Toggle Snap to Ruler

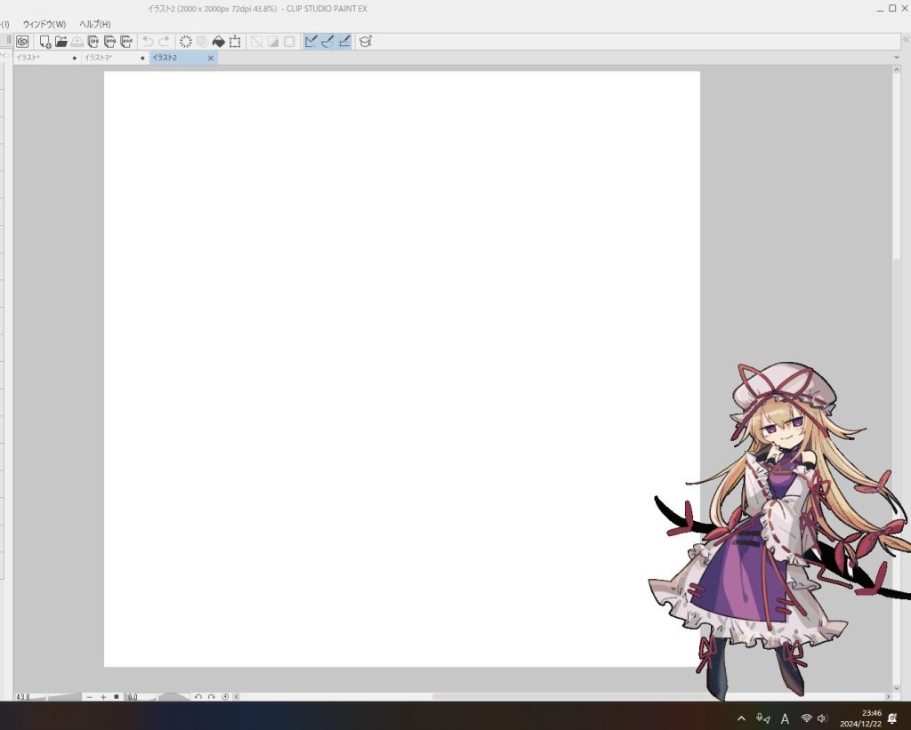click(x=311, y=41)
